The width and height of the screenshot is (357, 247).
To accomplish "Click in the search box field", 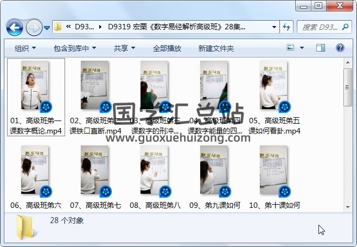I will coord(317,27).
